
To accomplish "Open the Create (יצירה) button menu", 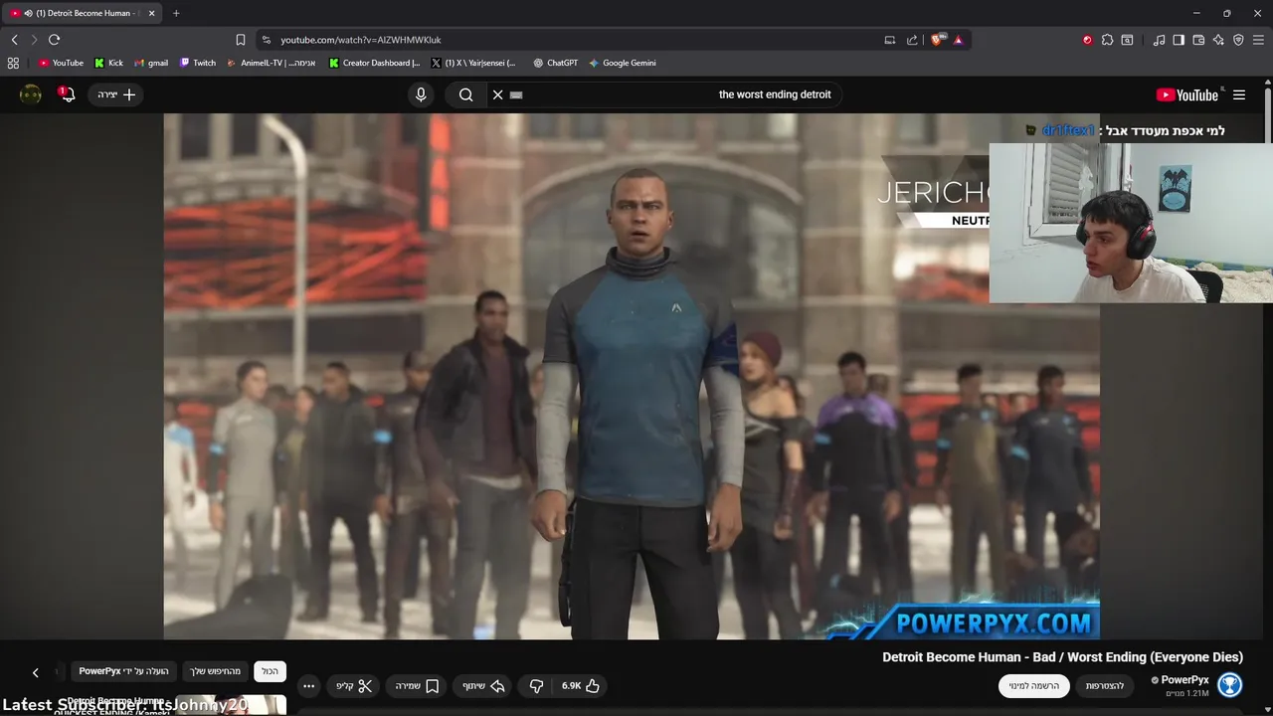I will (x=115, y=94).
